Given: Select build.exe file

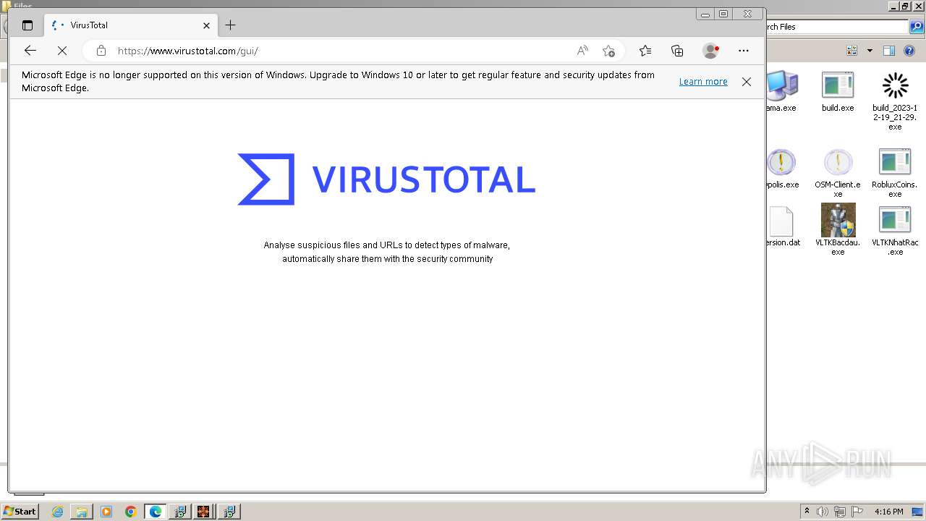Looking at the screenshot, I should point(838,92).
